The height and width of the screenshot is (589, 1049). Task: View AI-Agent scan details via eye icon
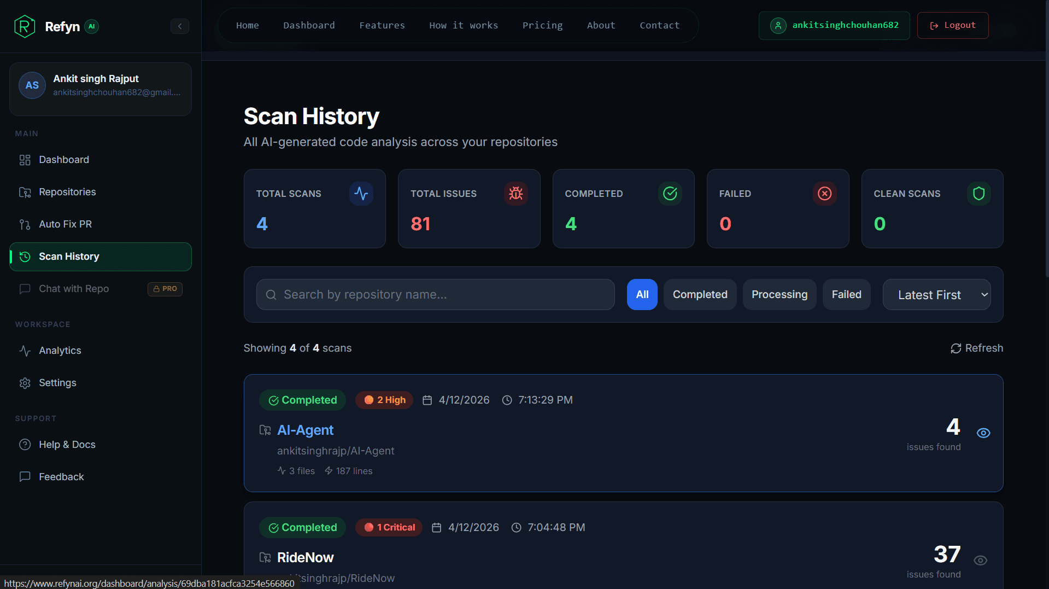(x=983, y=433)
